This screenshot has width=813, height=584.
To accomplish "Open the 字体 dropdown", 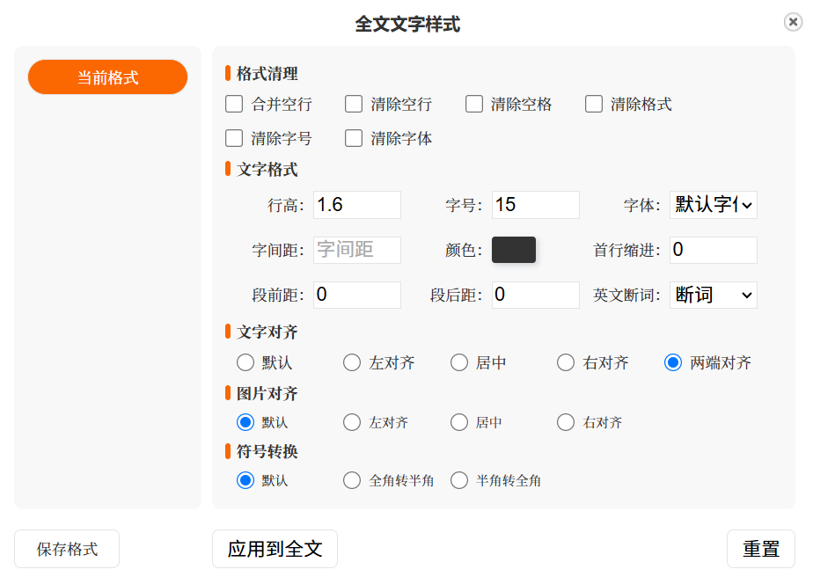I will (x=713, y=205).
